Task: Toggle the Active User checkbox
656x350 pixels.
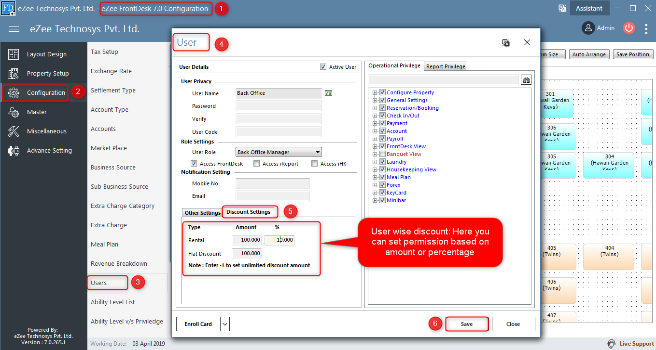Action: click(323, 67)
